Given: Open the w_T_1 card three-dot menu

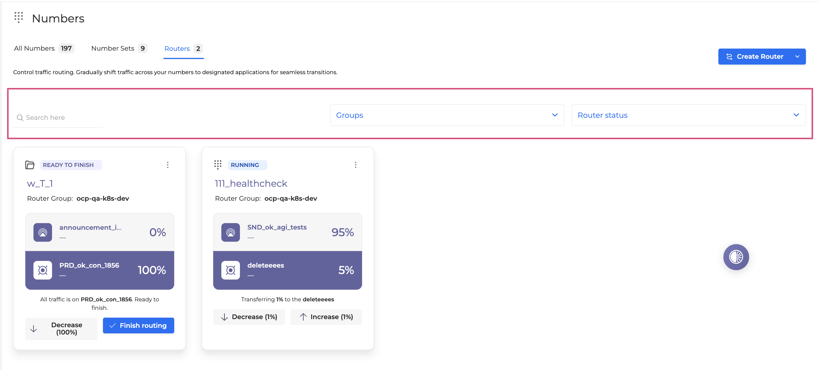Looking at the screenshot, I should (x=168, y=165).
